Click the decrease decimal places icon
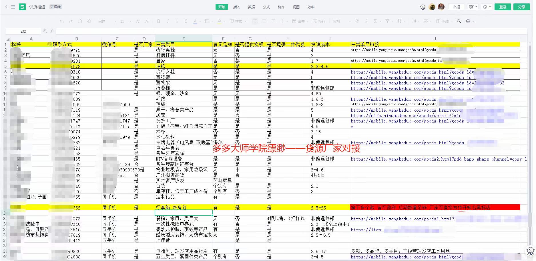 [x=366, y=21]
